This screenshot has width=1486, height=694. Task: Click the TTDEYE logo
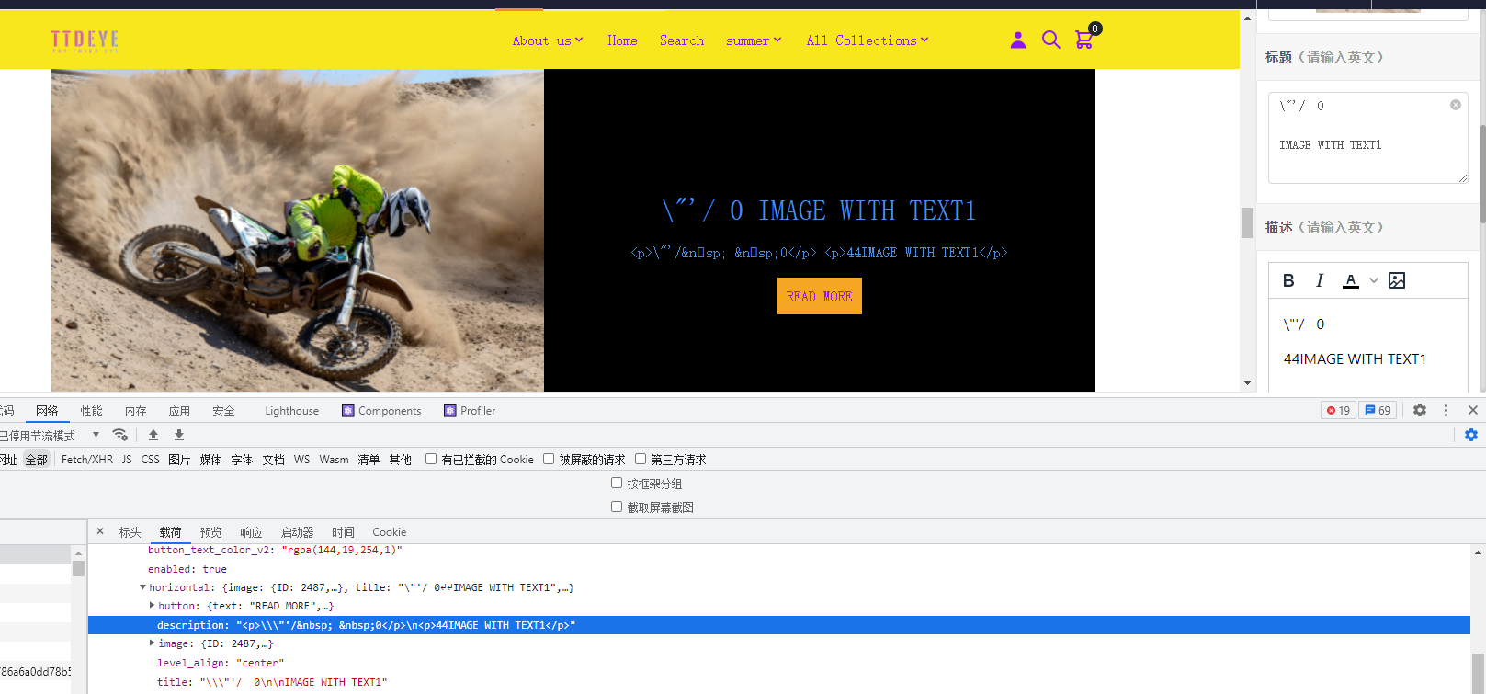coord(85,40)
